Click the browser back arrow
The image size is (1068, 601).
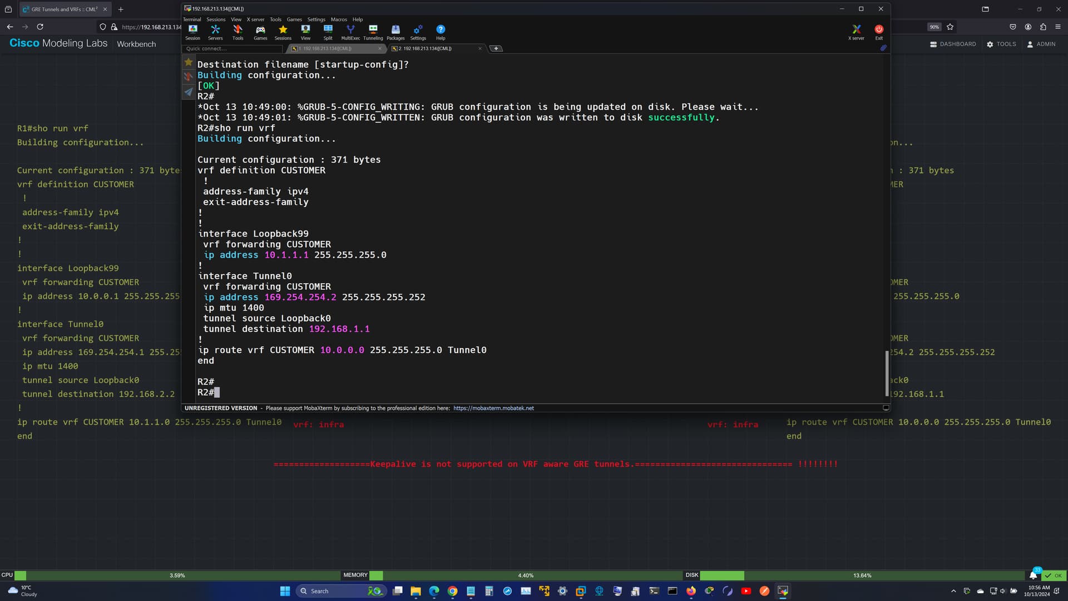pos(10,27)
